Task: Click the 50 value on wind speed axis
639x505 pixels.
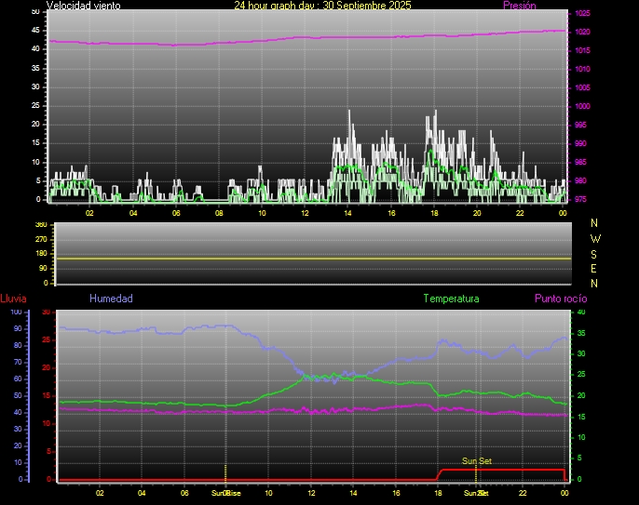Action: click(35, 11)
